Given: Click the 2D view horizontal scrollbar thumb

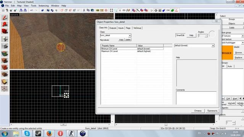Looking at the screenshot, I should [63, 124].
